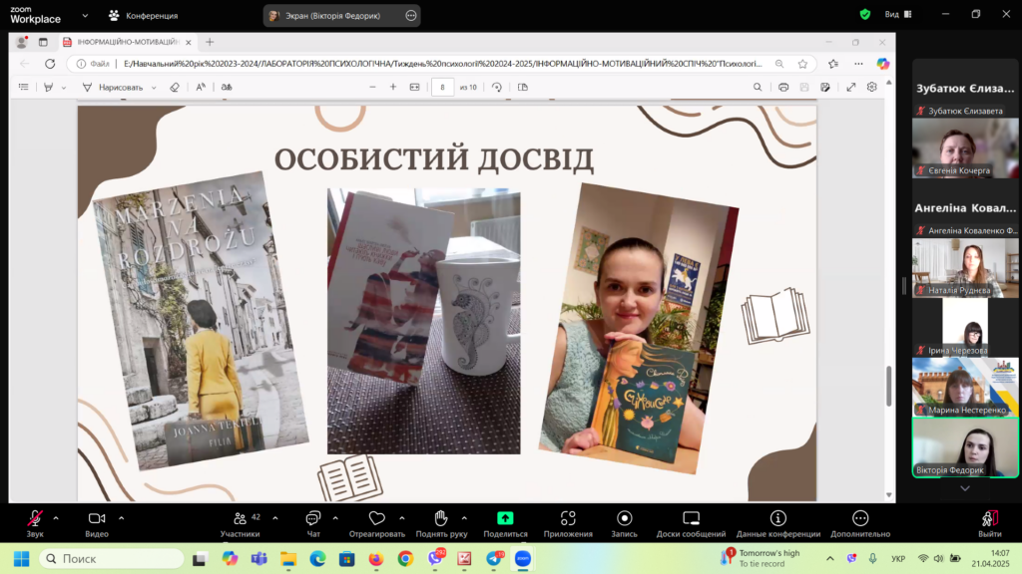
Task: Open reactions with the Отреагировать heart
Action: tap(376, 523)
